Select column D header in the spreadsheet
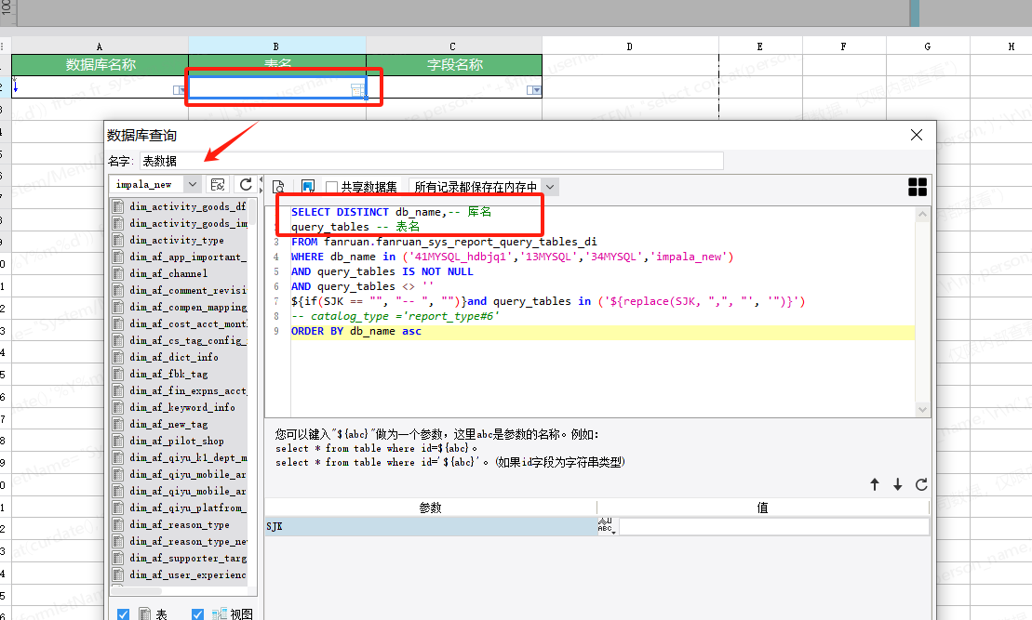The height and width of the screenshot is (620, 1032). (630, 46)
